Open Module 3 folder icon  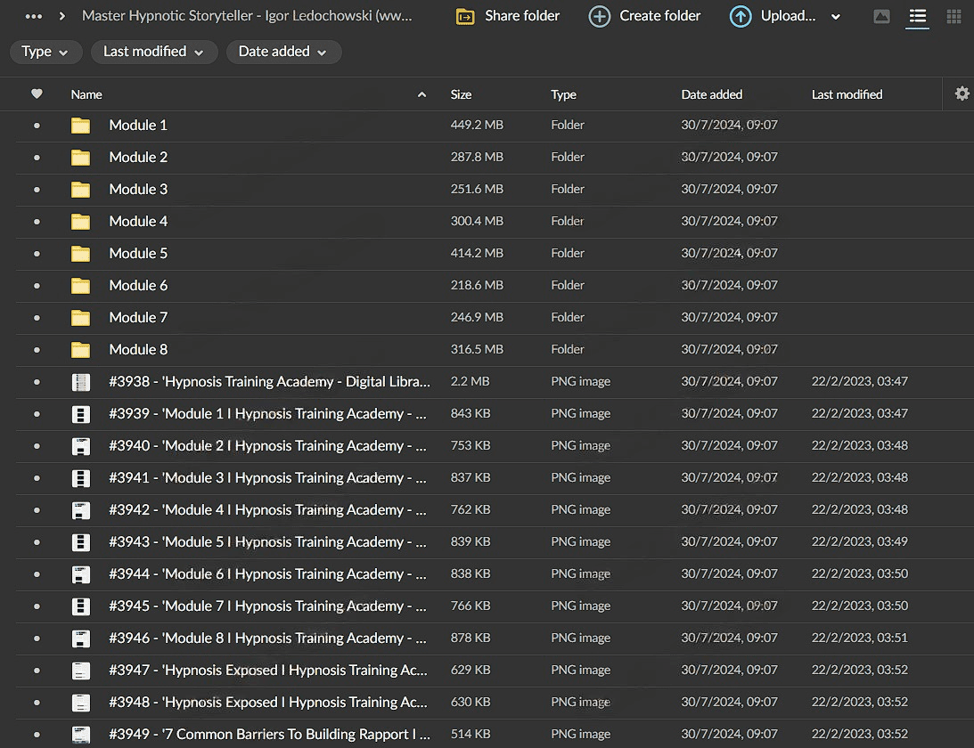point(80,190)
